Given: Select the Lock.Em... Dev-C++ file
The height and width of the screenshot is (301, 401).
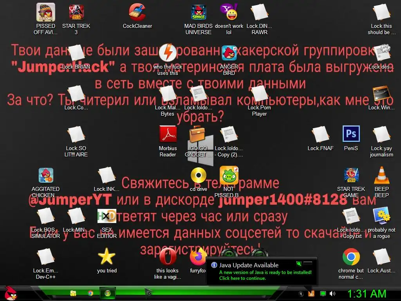Looking at the screenshot, I should point(45,256).
